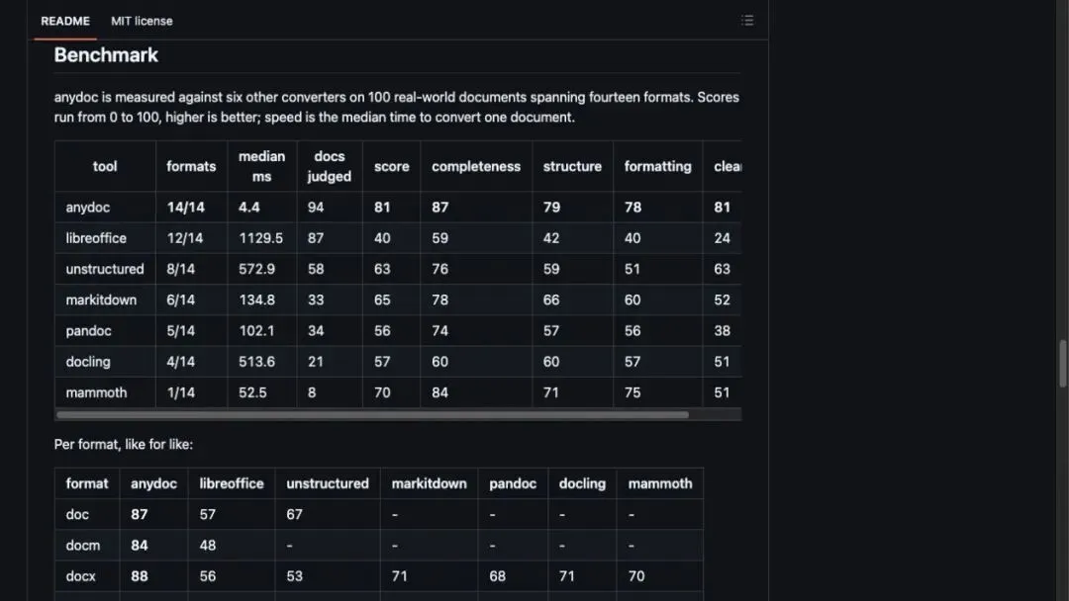This screenshot has height=601, width=1069.
Task: Switch to the MIT license tab
Action: [142, 21]
